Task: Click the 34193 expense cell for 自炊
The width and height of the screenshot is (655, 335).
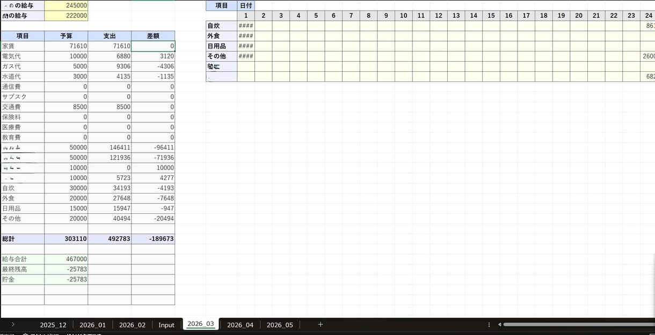Action: click(x=110, y=189)
